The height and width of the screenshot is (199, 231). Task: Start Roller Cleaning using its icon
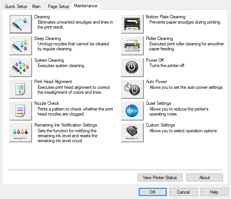pyautogui.click(x=132, y=46)
